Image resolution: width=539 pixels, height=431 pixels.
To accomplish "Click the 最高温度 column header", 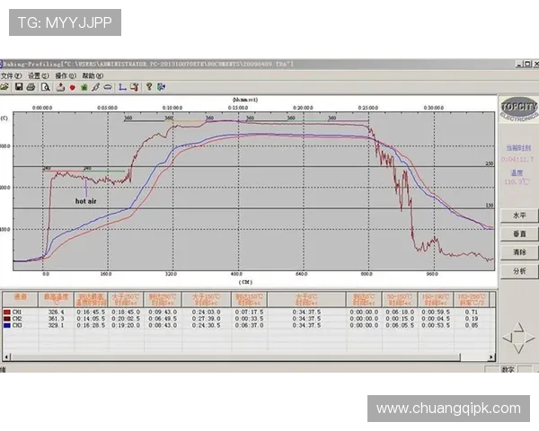I will point(56,299).
